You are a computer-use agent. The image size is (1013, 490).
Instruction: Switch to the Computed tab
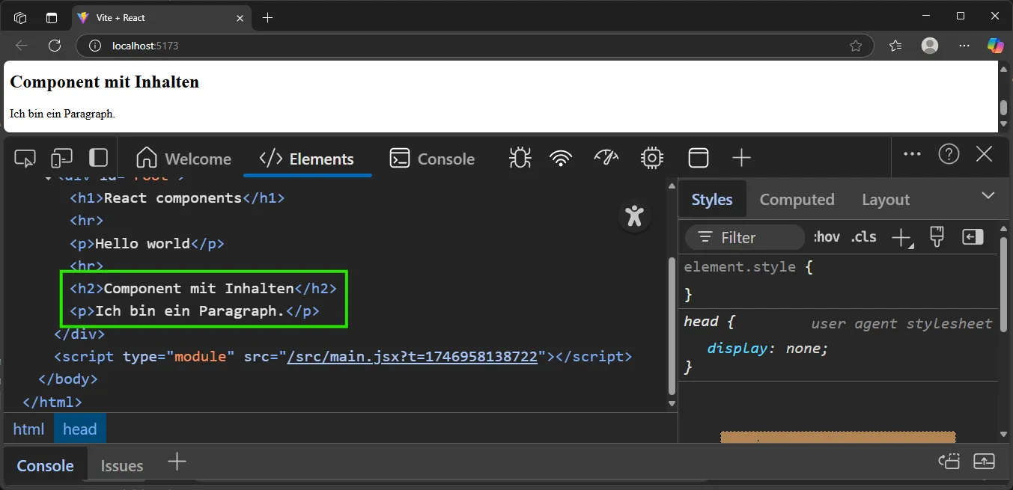click(797, 200)
